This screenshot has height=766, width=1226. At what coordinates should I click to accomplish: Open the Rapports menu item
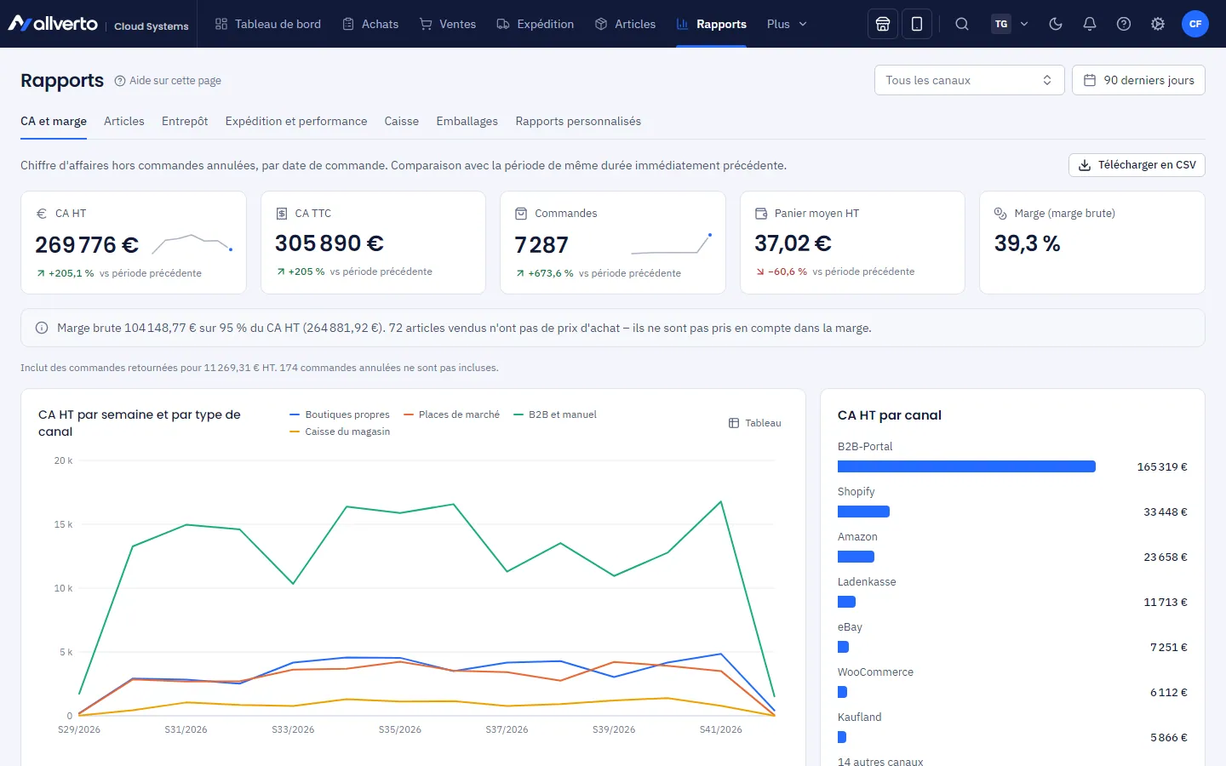(711, 24)
